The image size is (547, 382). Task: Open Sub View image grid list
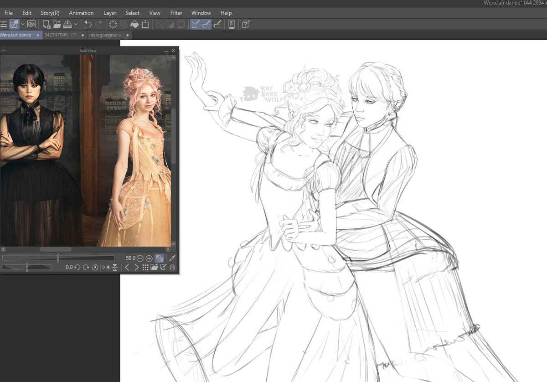tap(145, 267)
